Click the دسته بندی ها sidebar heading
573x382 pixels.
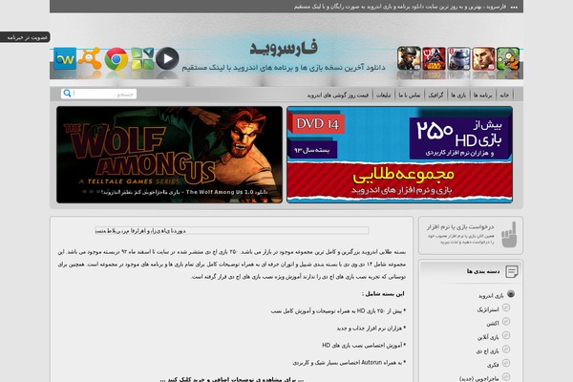coord(482,271)
